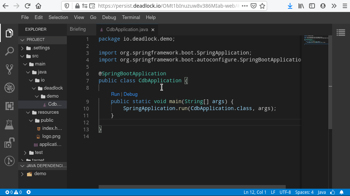The width and height of the screenshot is (350, 196).
Task: Open the Selection menu
Action: coord(58,18)
